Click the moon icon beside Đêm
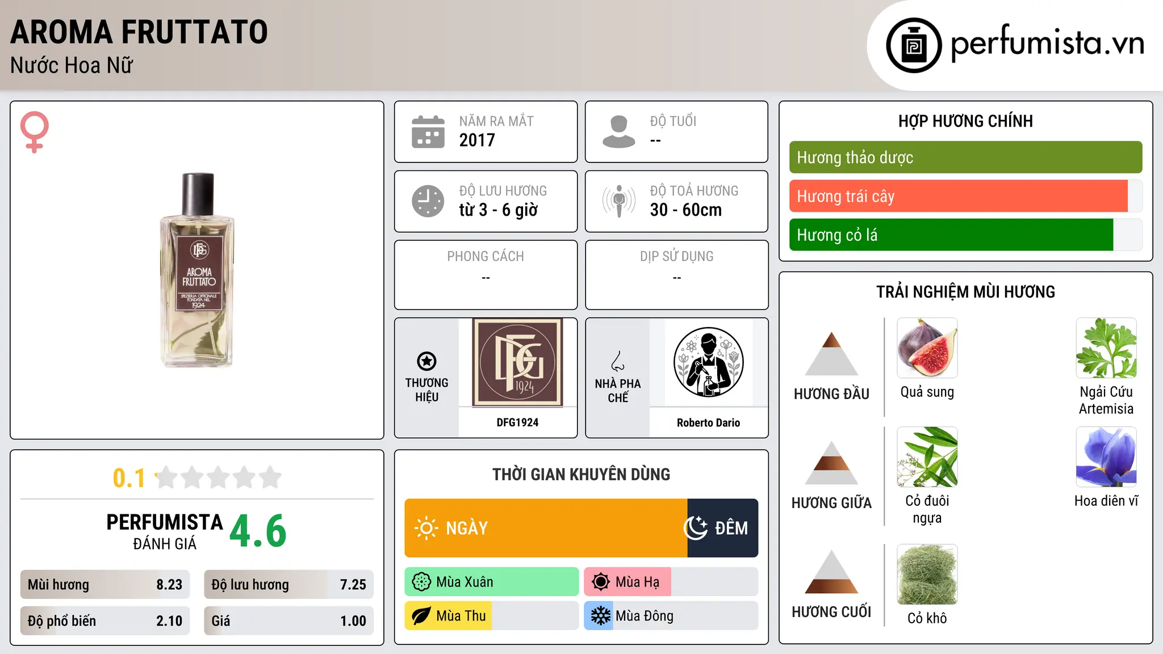 pos(696,528)
